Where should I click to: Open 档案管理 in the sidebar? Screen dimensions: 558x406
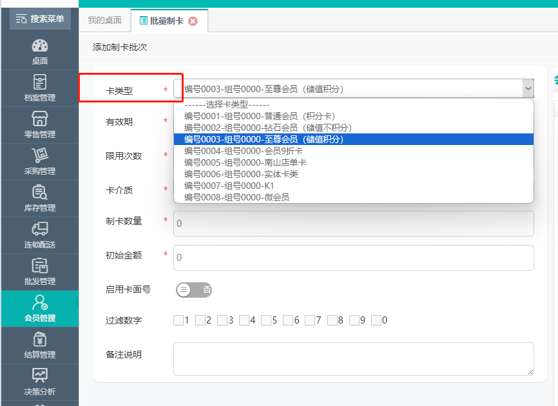click(x=40, y=88)
